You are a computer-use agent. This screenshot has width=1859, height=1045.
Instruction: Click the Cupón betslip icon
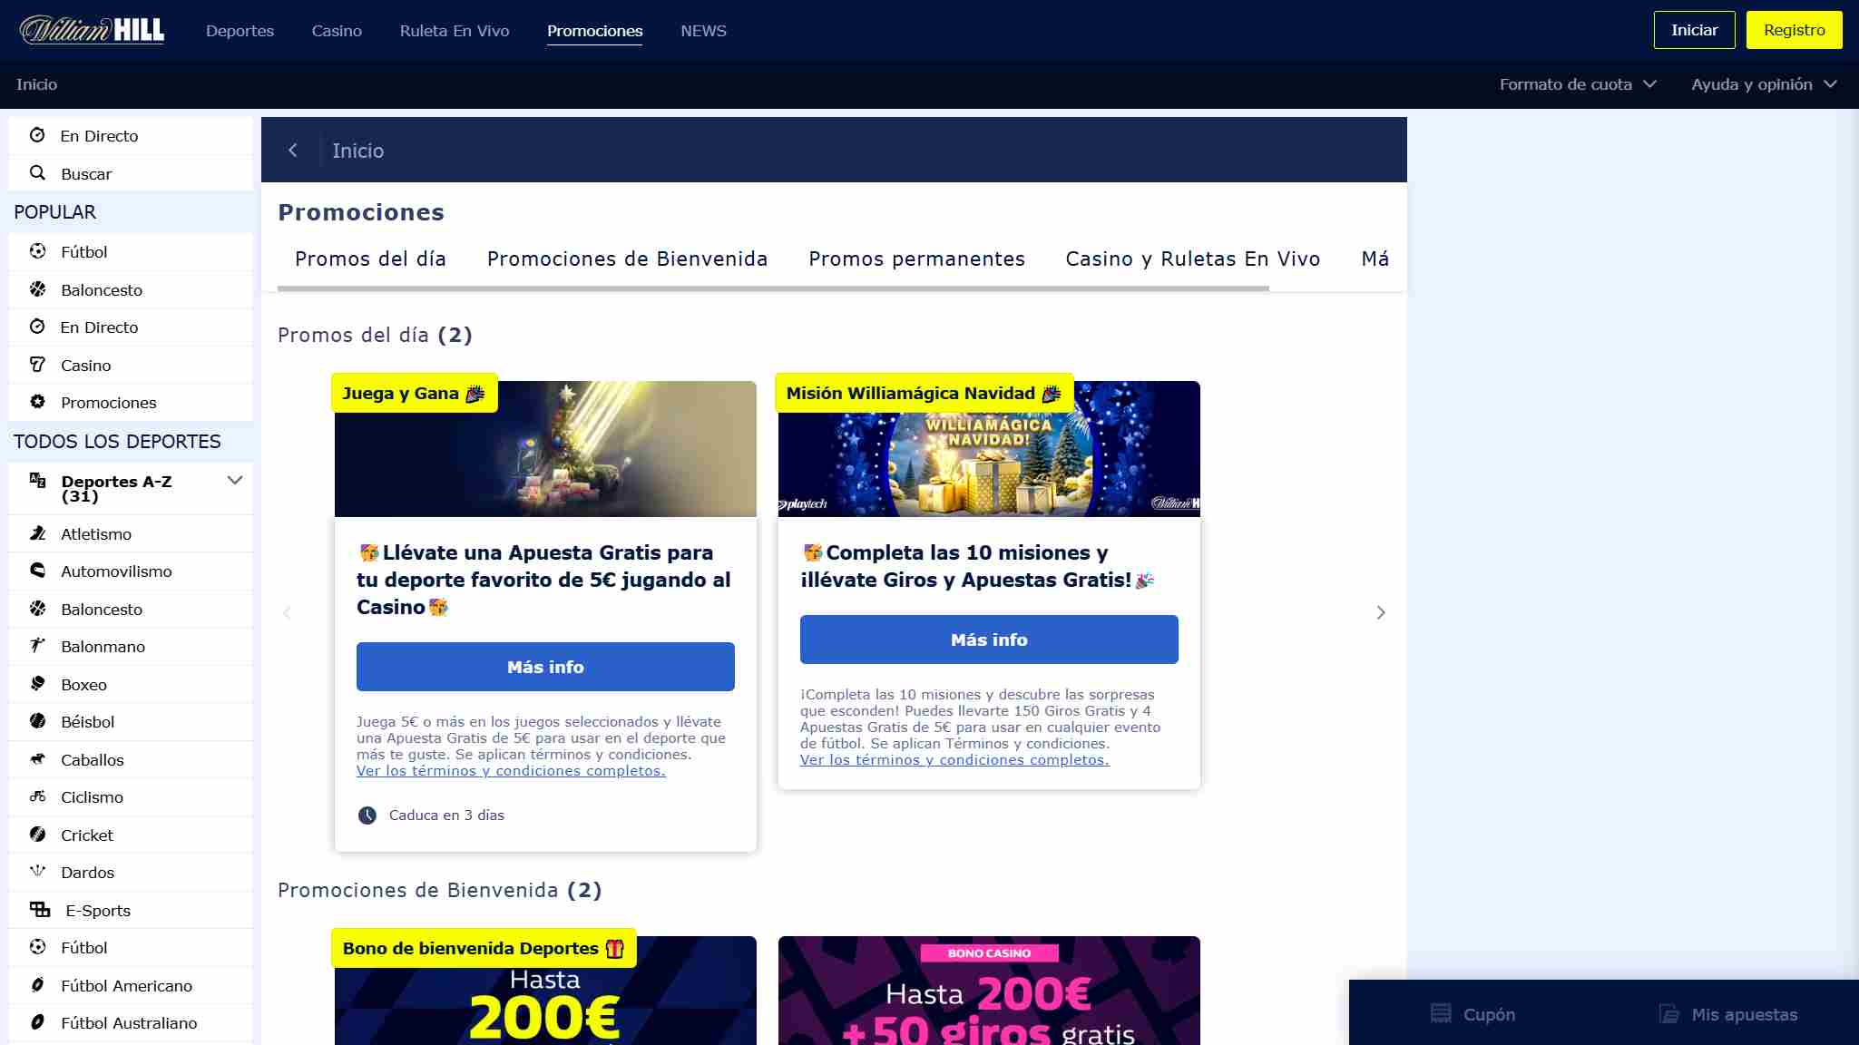pyautogui.click(x=1441, y=1013)
